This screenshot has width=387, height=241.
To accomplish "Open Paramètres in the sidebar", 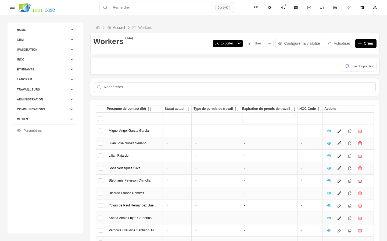I will (45, 131).
